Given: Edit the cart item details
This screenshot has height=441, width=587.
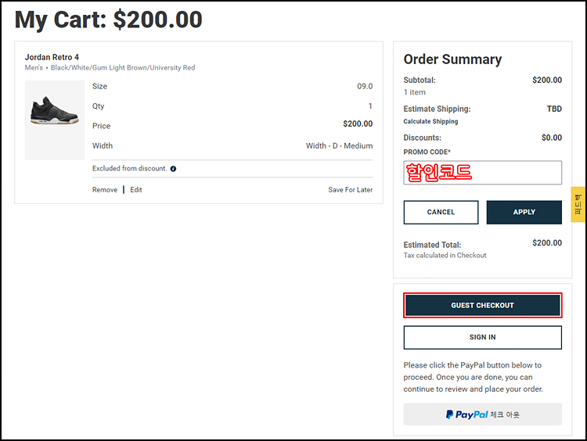Looking at the screenshot, I should (x=136, y=190).
